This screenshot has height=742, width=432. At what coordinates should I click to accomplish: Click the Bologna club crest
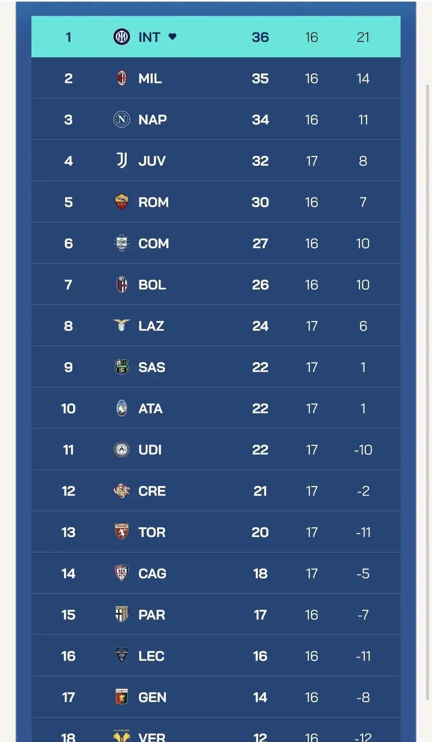(122, 284)
